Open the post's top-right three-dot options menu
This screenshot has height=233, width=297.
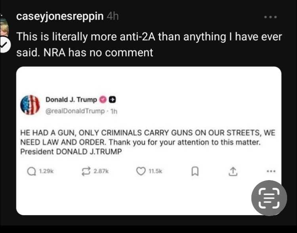tap(270, 17)
